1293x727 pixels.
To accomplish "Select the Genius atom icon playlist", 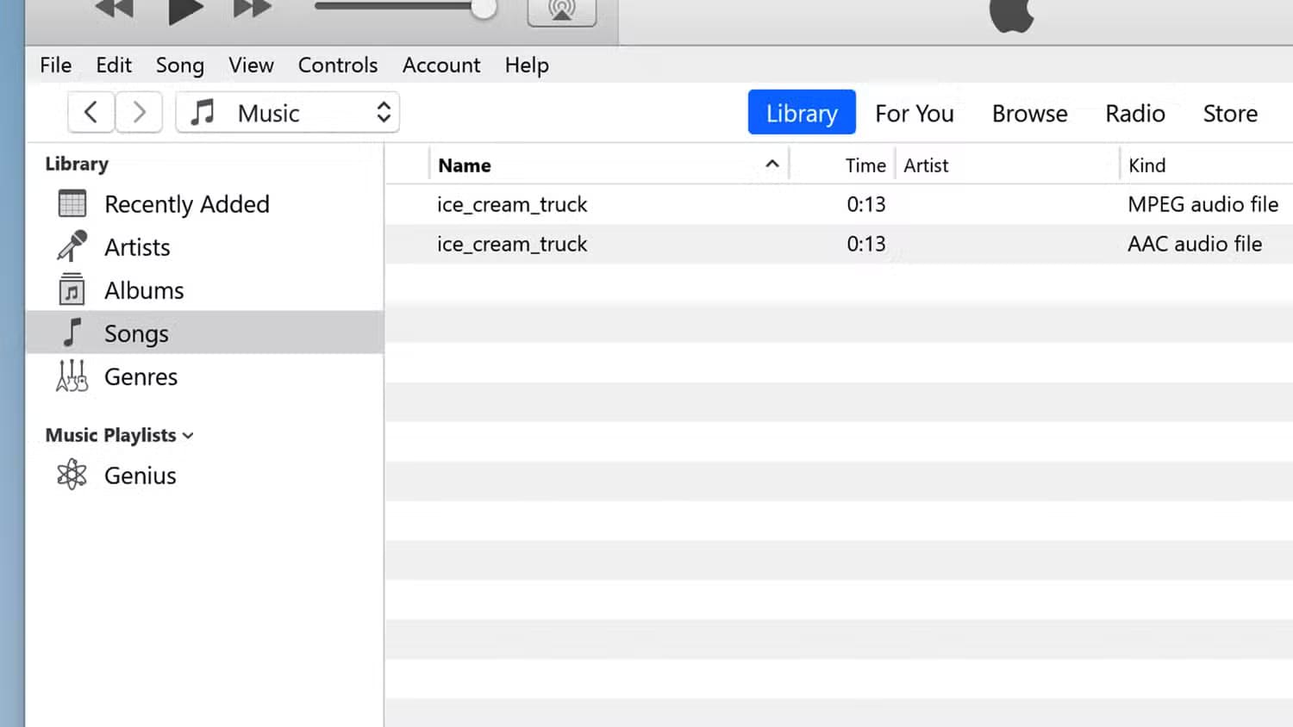I will 72,475.
